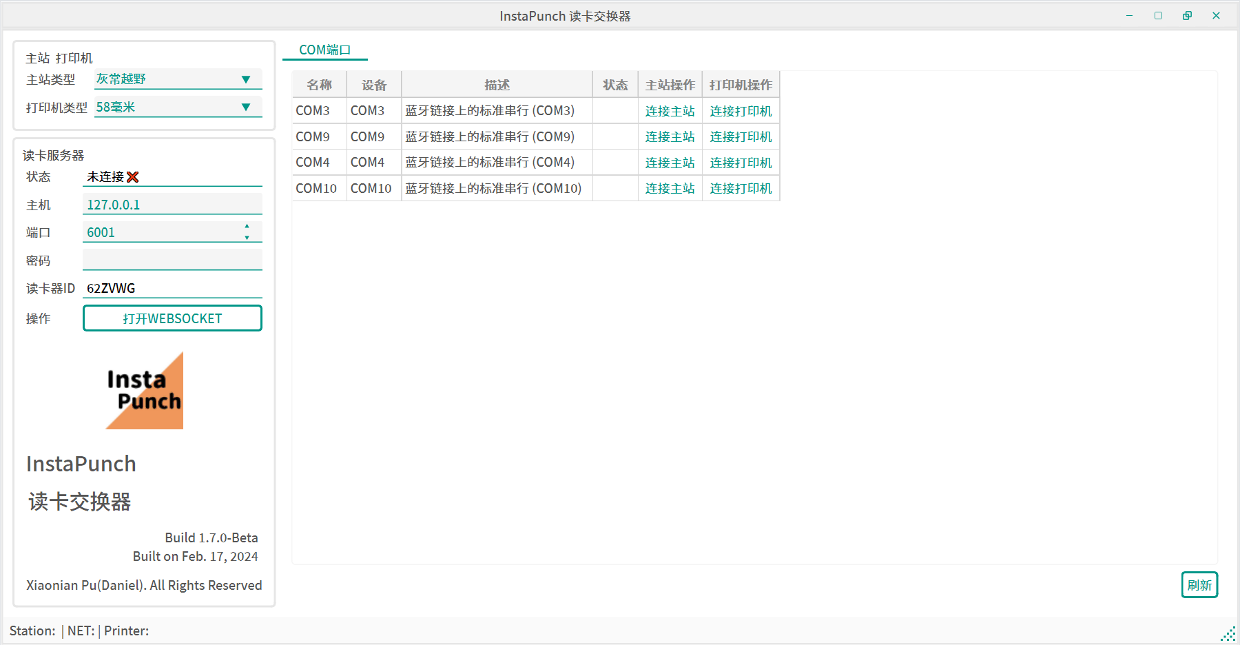
Task: Grab the resize grip in bottom corner
Action: pos(1228,633)
